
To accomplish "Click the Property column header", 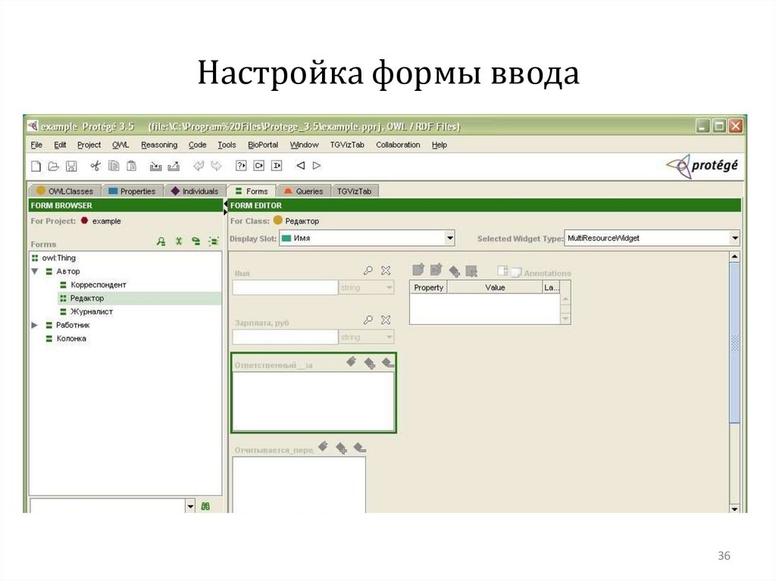I will tap(429, 288).
